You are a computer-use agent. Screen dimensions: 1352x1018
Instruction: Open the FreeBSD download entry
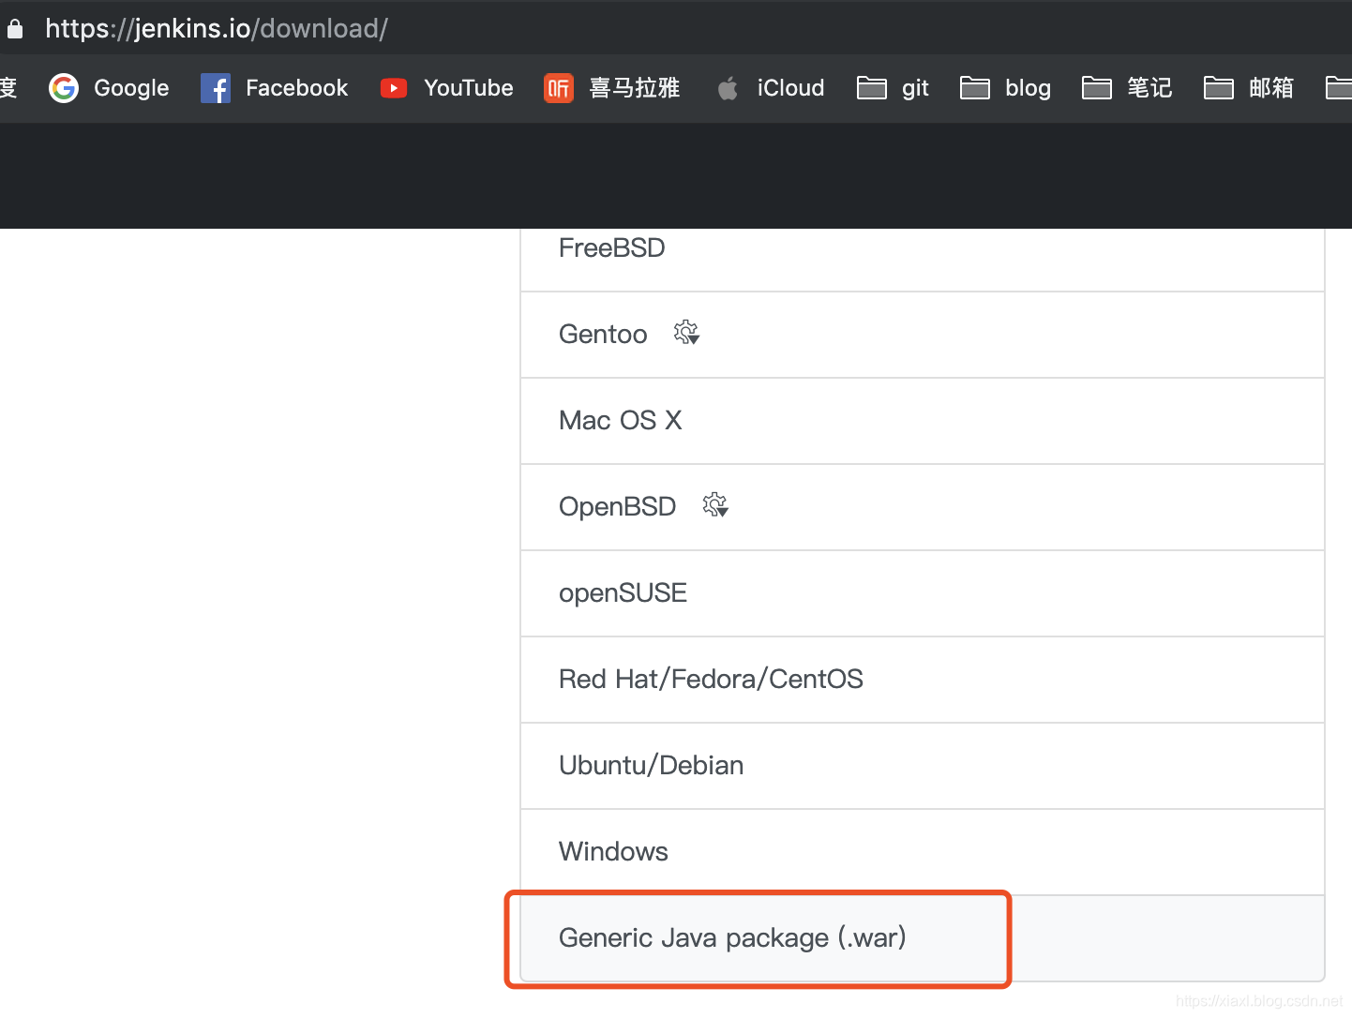(x=611, y=248)
